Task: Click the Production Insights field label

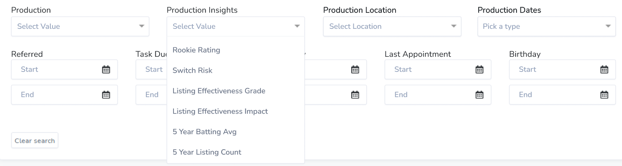Action: click(x=202, y=10)
